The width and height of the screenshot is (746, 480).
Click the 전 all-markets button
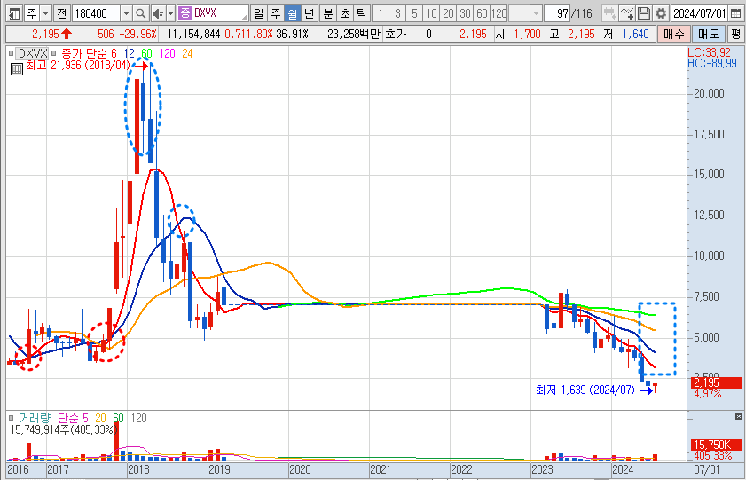pyautogui.click(x=61, y=13)
